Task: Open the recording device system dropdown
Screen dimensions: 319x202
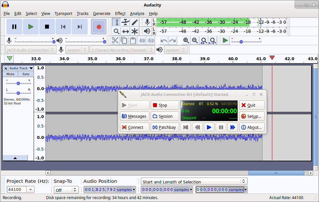Action: click(77, 50)
